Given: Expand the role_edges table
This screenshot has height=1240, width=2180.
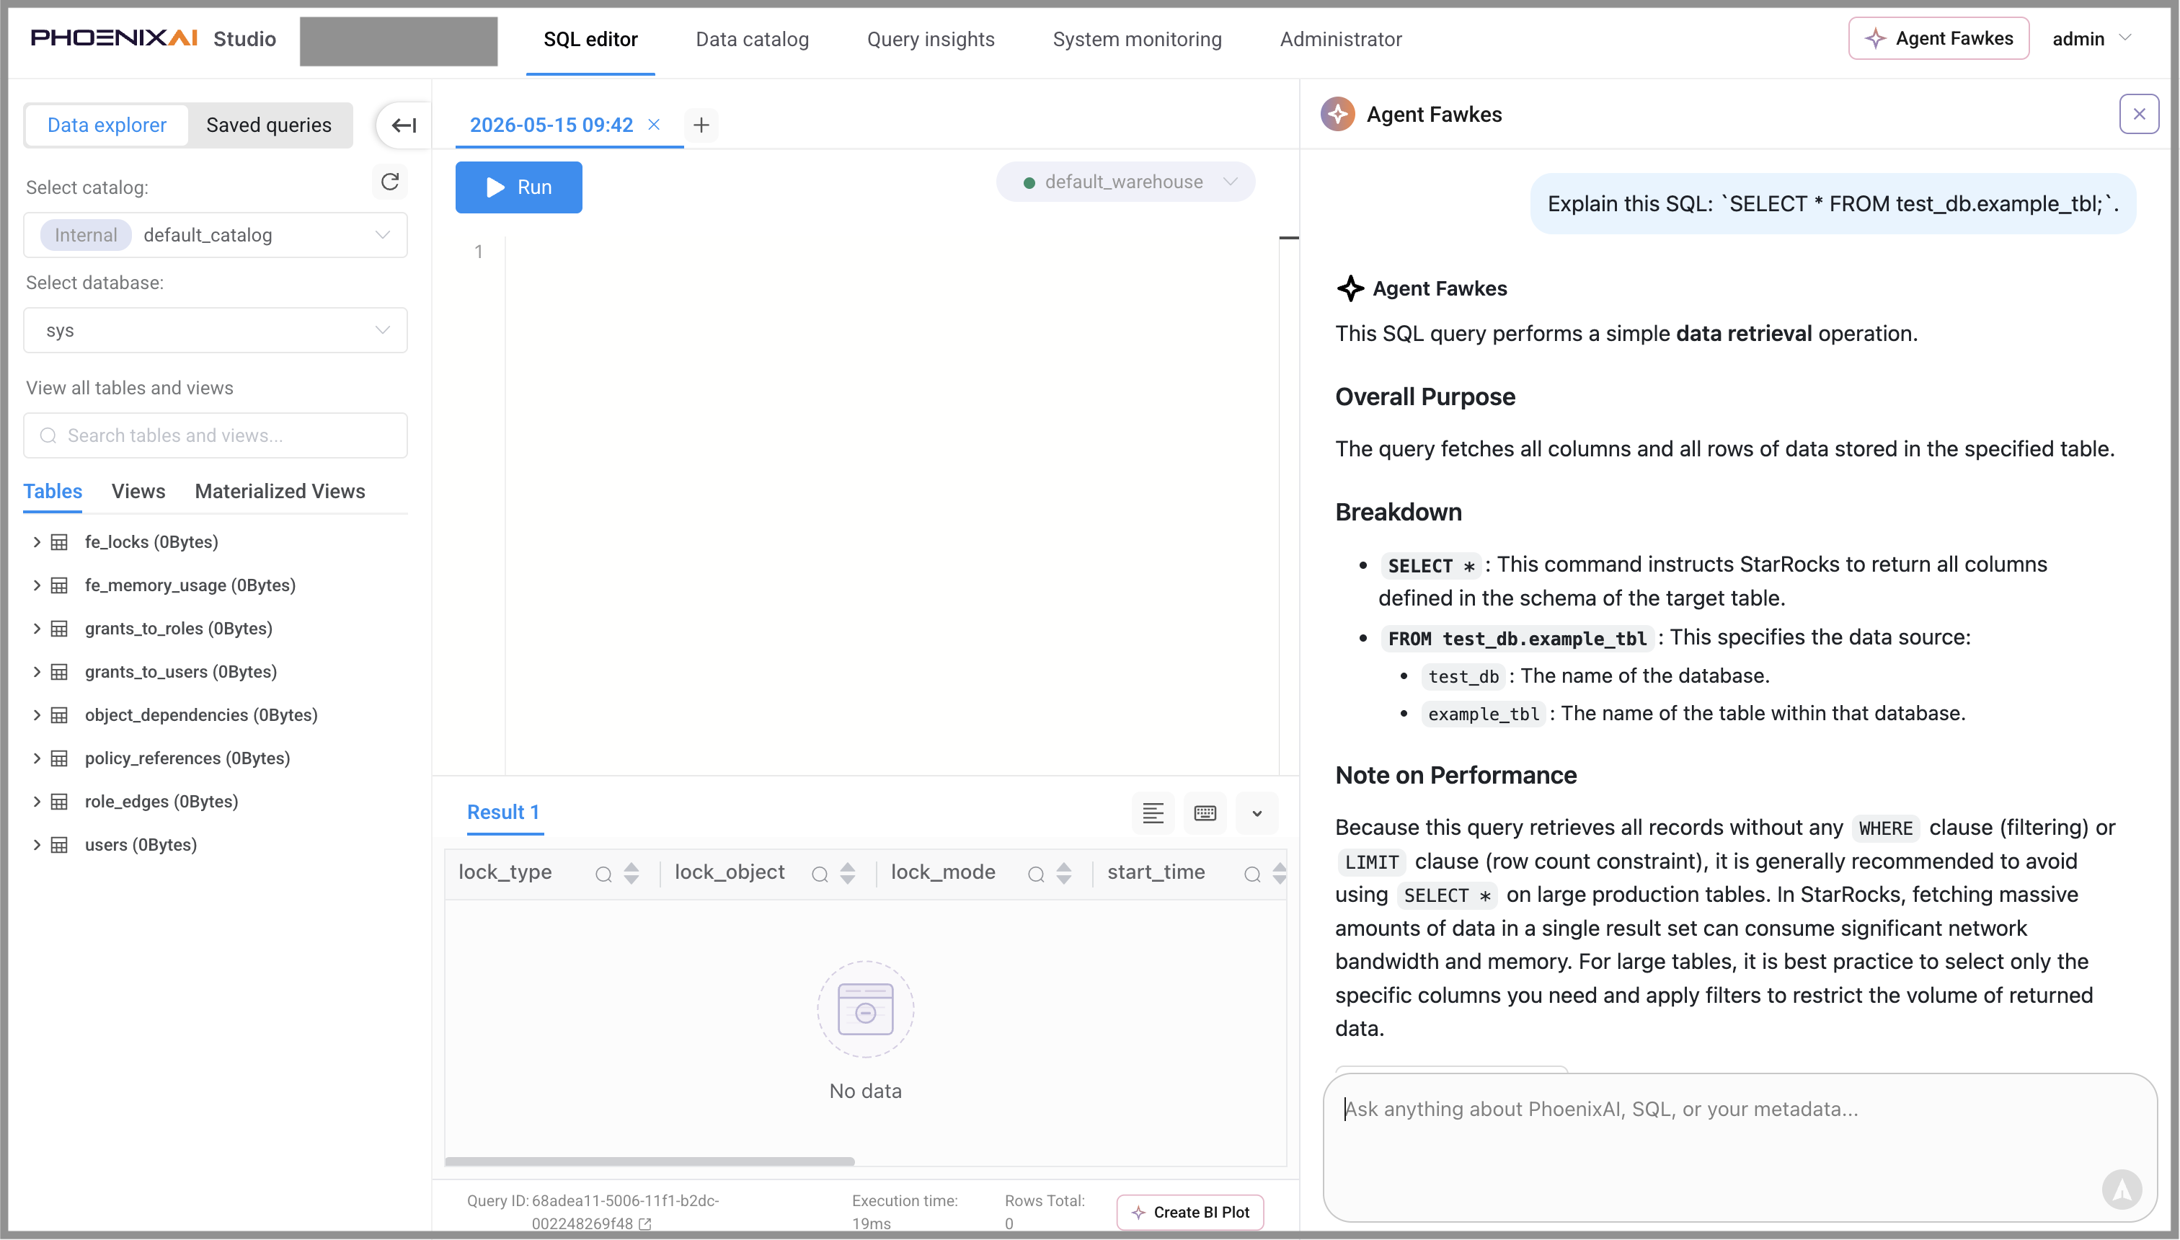Looking at the screenshot, I should pyautogui.click(x=37, y=802).
